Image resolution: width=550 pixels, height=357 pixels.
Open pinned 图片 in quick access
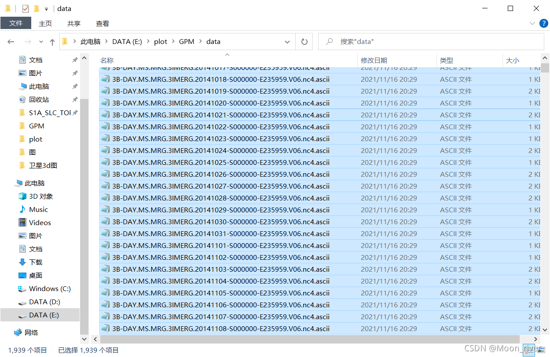[x=36, y=73]
